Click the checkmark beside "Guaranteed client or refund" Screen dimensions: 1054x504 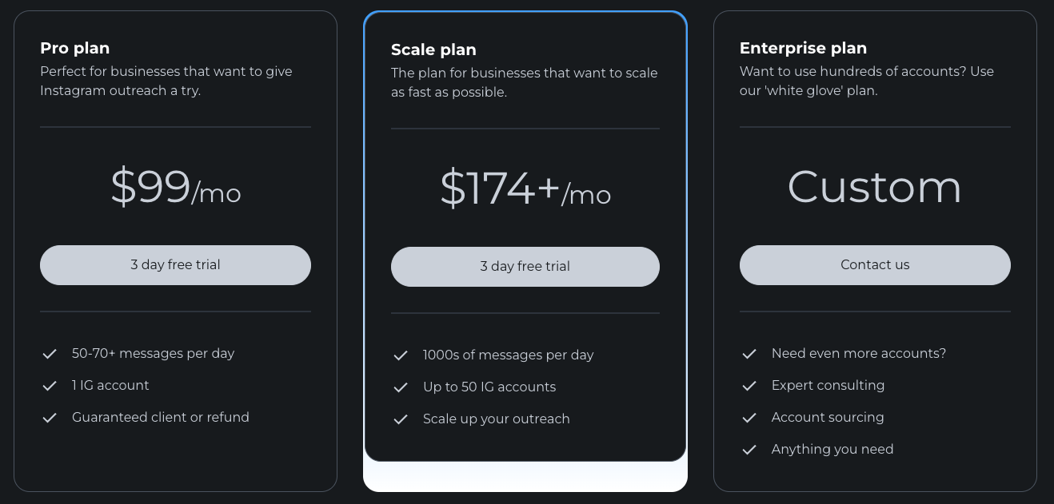(50, 417)
